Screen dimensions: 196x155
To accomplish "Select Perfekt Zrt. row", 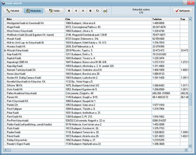I will (96, 105).
